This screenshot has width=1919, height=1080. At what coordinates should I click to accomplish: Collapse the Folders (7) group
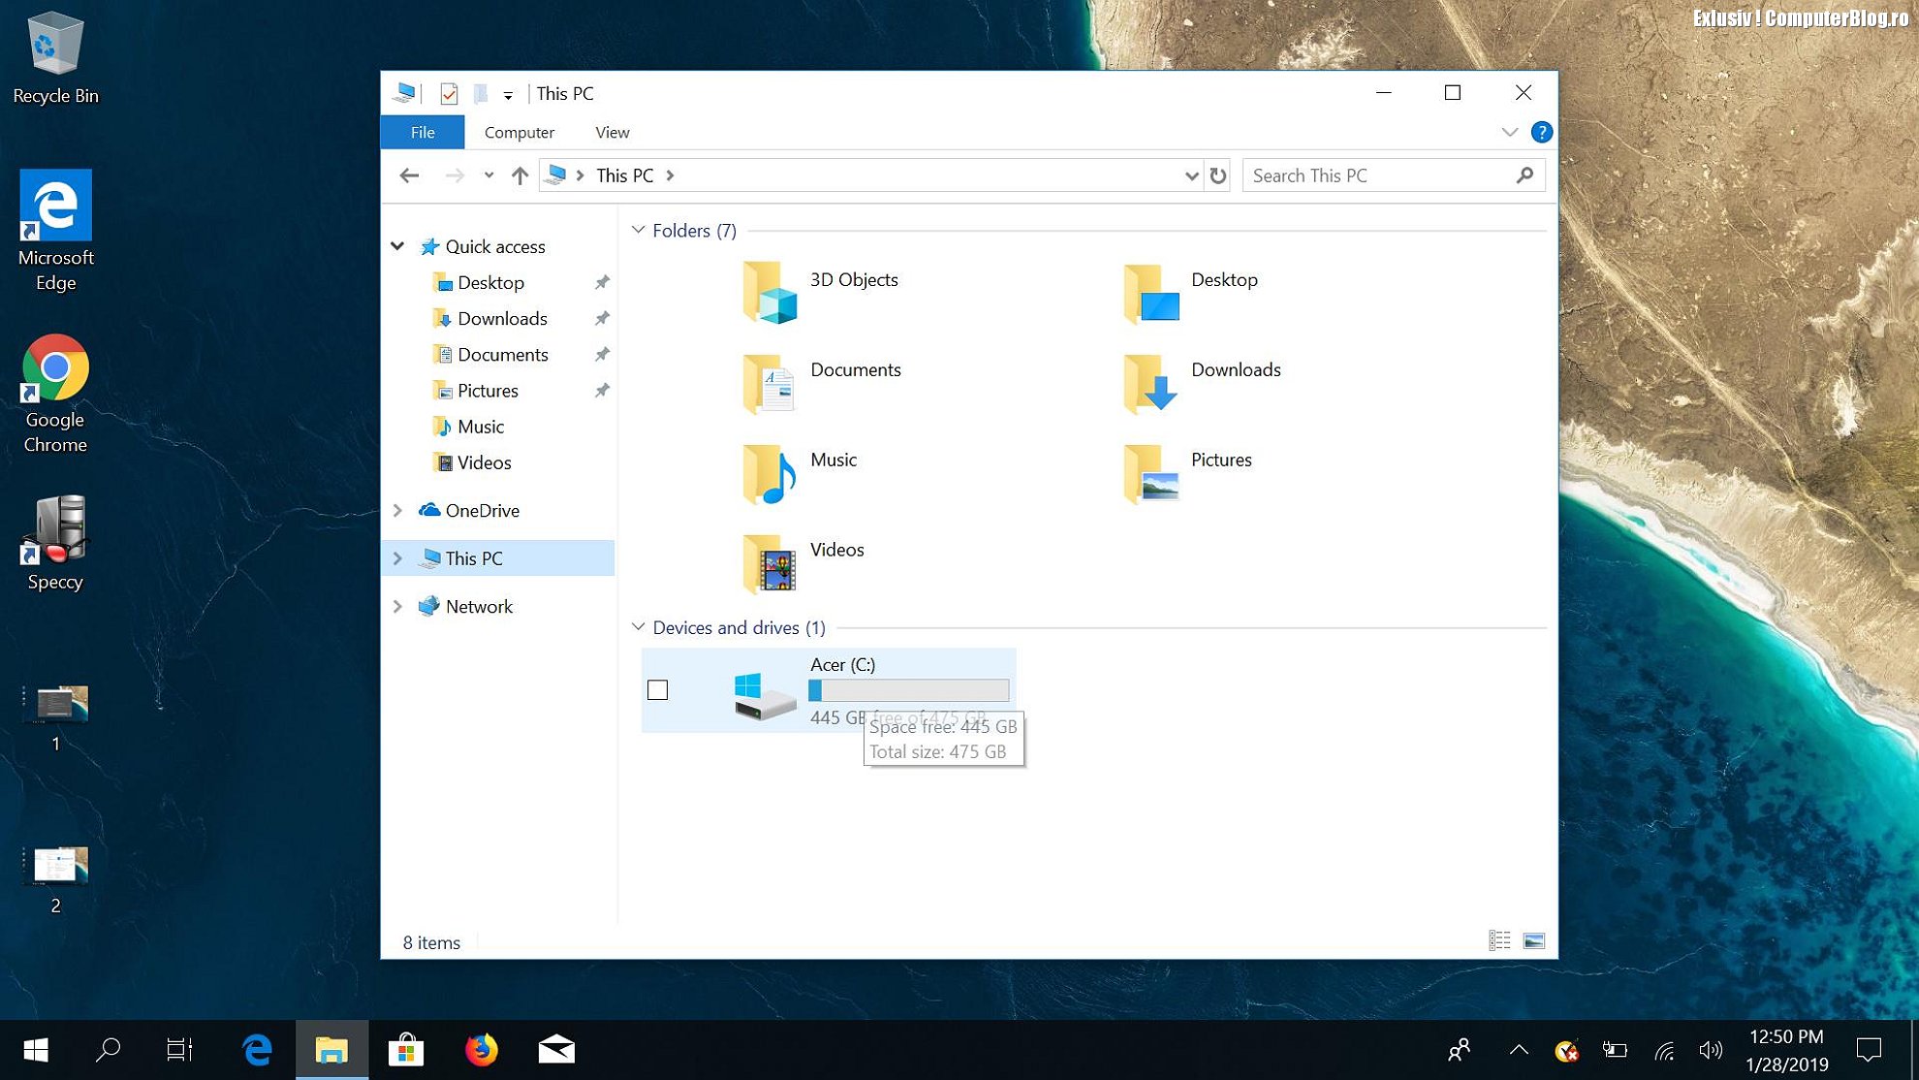638,231
